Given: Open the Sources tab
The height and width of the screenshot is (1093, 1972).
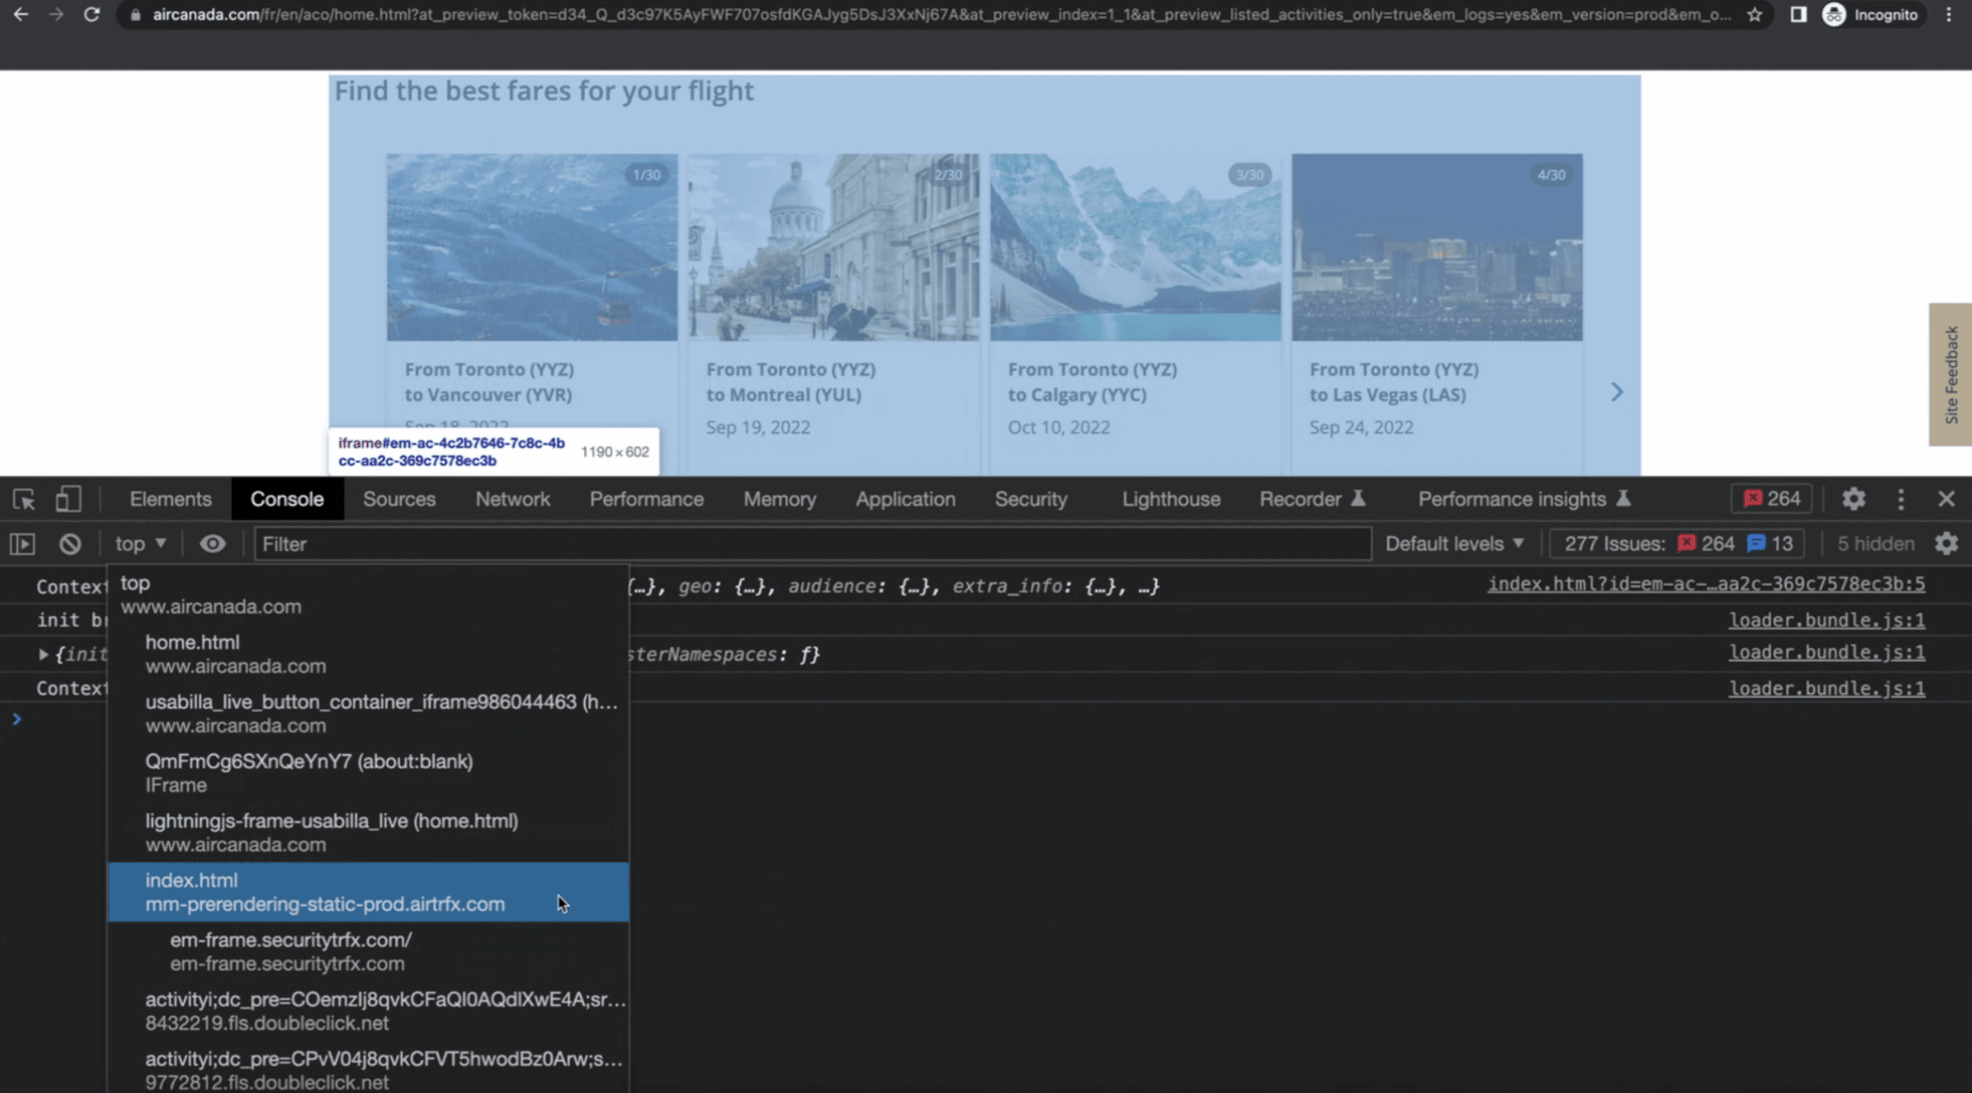Looking at the screenshot, I should [x=399, y=499].
